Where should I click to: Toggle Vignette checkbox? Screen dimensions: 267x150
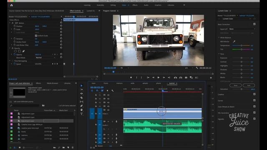point(254,119)
